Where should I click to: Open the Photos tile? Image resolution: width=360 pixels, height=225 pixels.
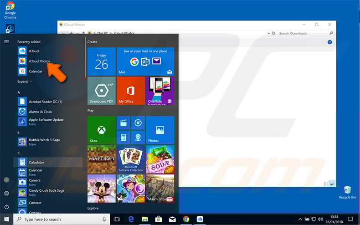(x=160, y=130)
